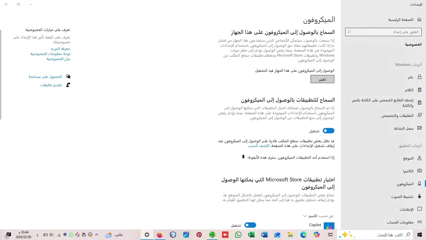Open the Wi-Fi network tray icon
The image size is (426, 240).
click(59, 235)
